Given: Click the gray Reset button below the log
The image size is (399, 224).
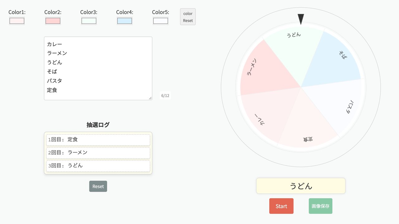Looking at the screenshot, I should point(98,186).
